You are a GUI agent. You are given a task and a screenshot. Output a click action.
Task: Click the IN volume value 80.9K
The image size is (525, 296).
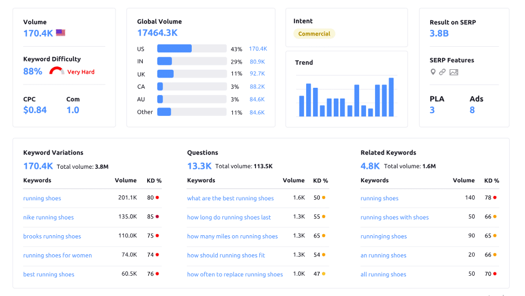coord(257,61)
